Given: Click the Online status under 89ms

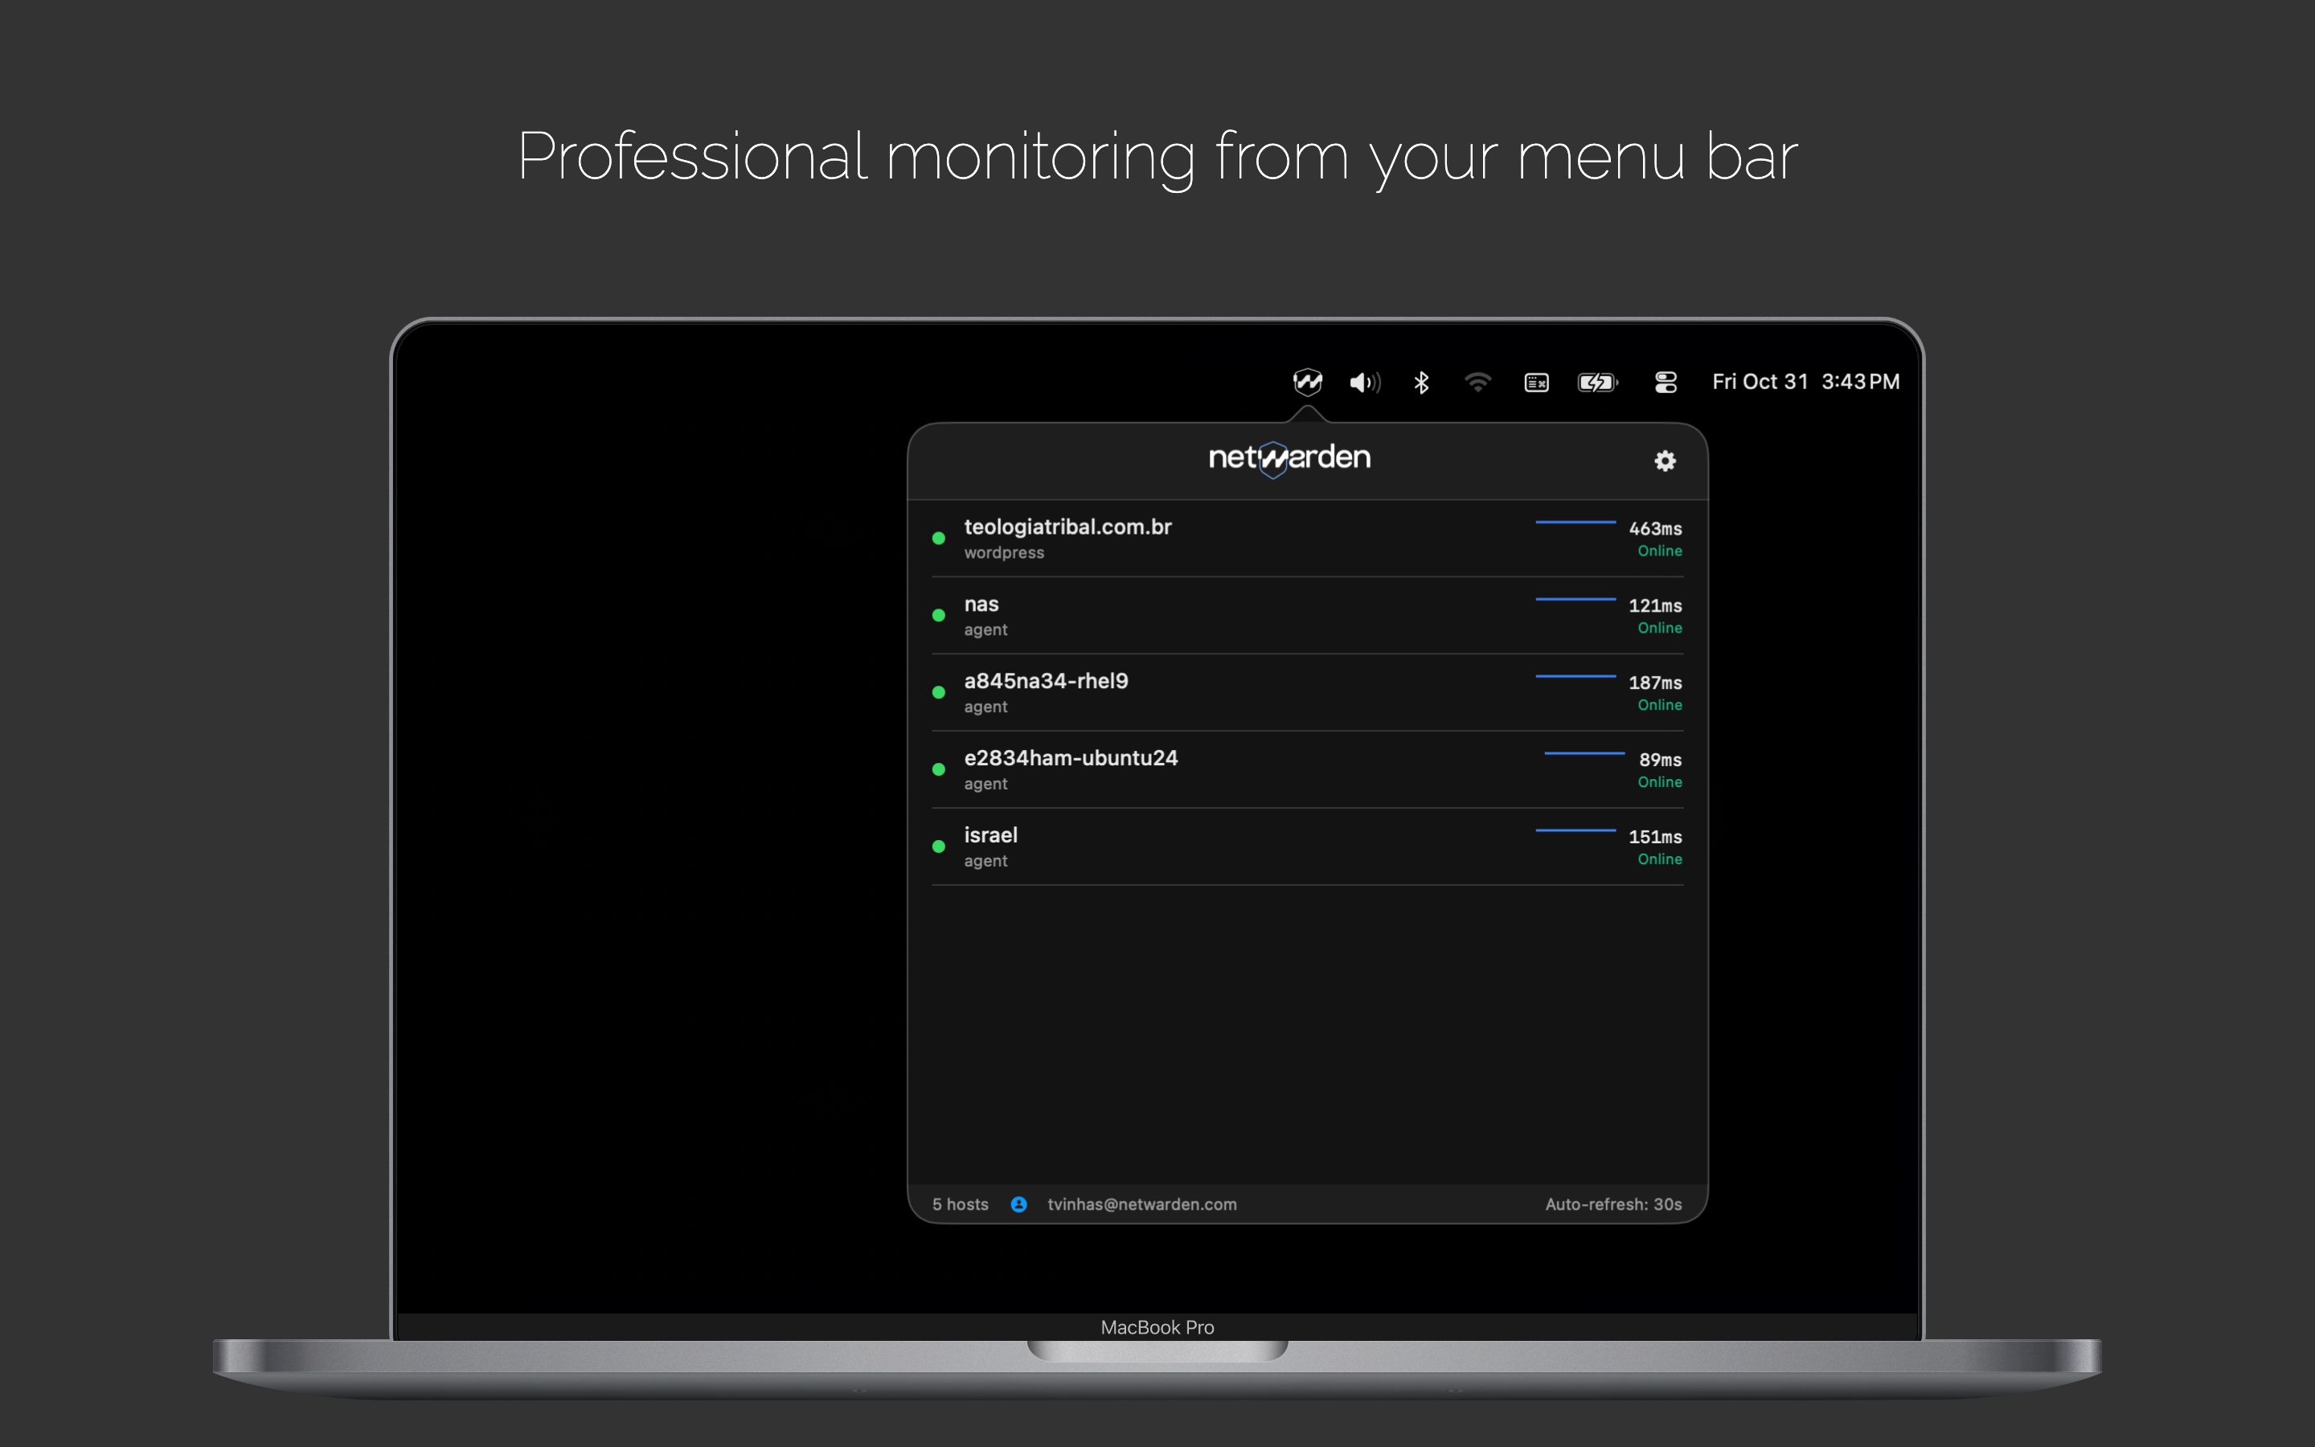Looking at the screenshot, I should point(1660,782).
